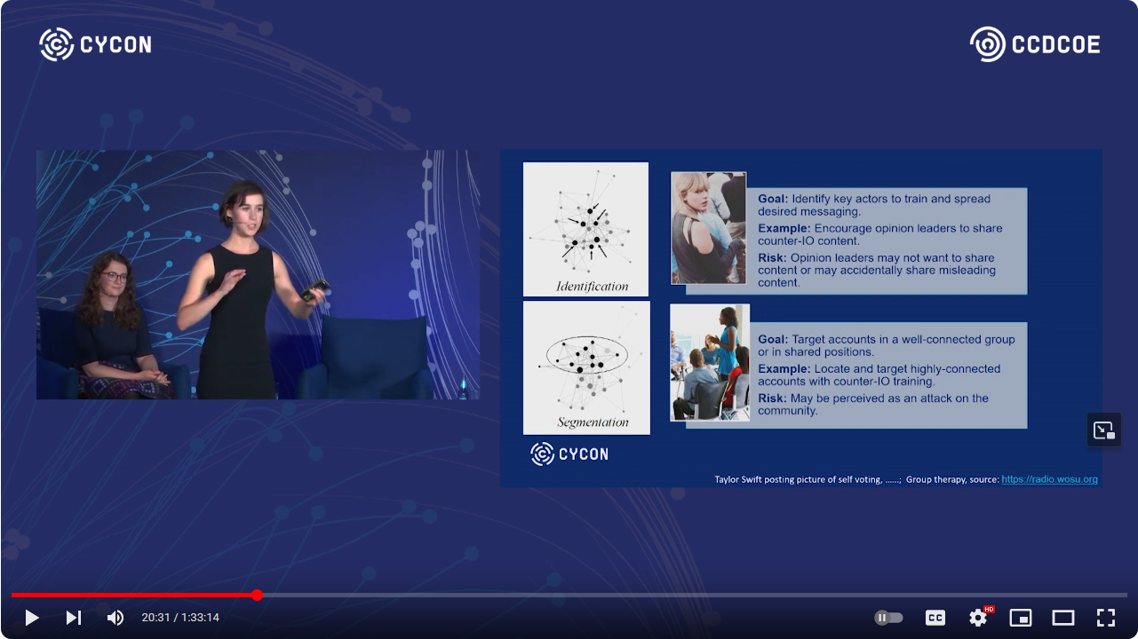Enable theater mode
The height and width of the screenshot is (639, 1138).
tap(1063, 618)
